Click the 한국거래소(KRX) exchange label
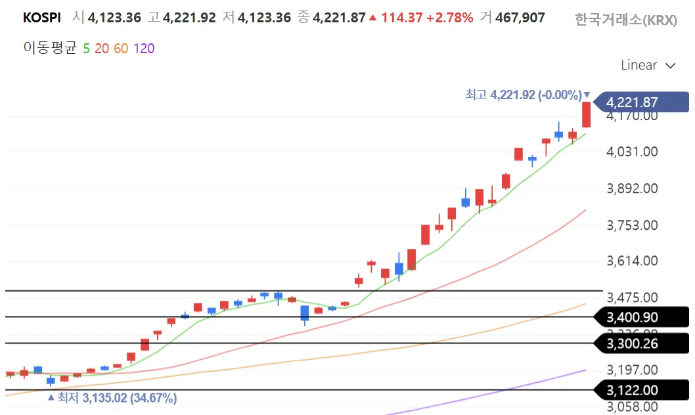This screenshot has width=695, height=415. (x=625, y=20)
